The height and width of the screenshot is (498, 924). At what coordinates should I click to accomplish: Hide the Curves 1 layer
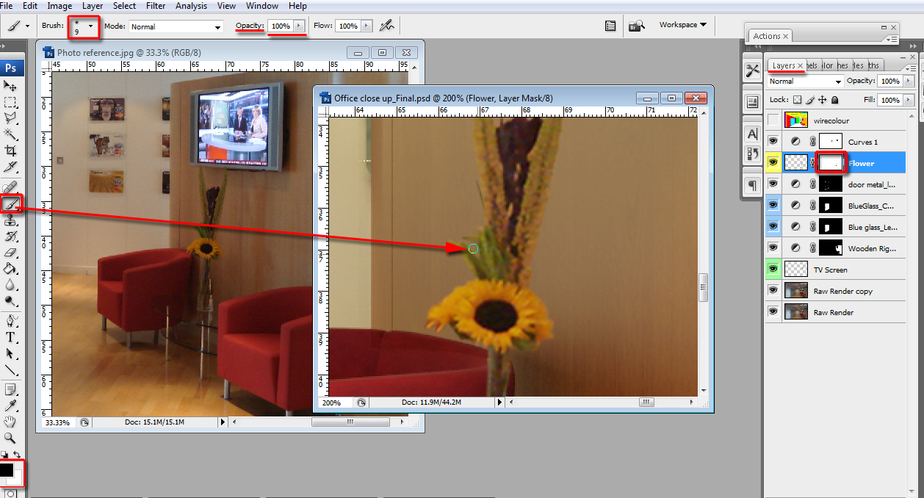[772, 142]
